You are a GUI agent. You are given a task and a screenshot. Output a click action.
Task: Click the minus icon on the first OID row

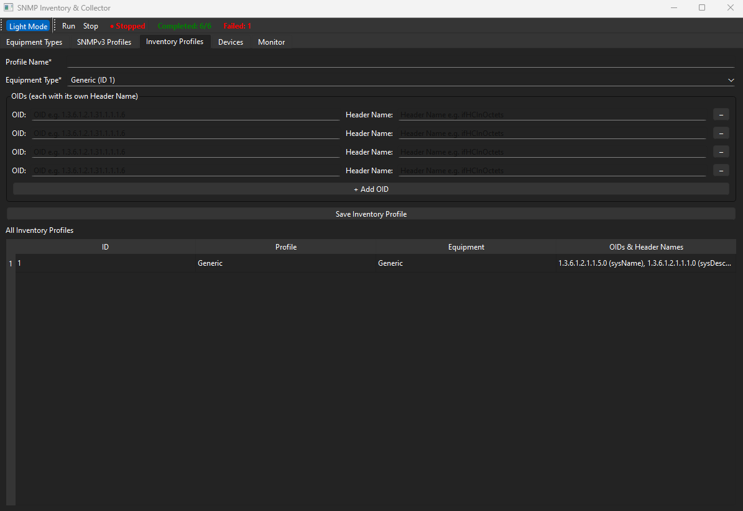point(721,114)
